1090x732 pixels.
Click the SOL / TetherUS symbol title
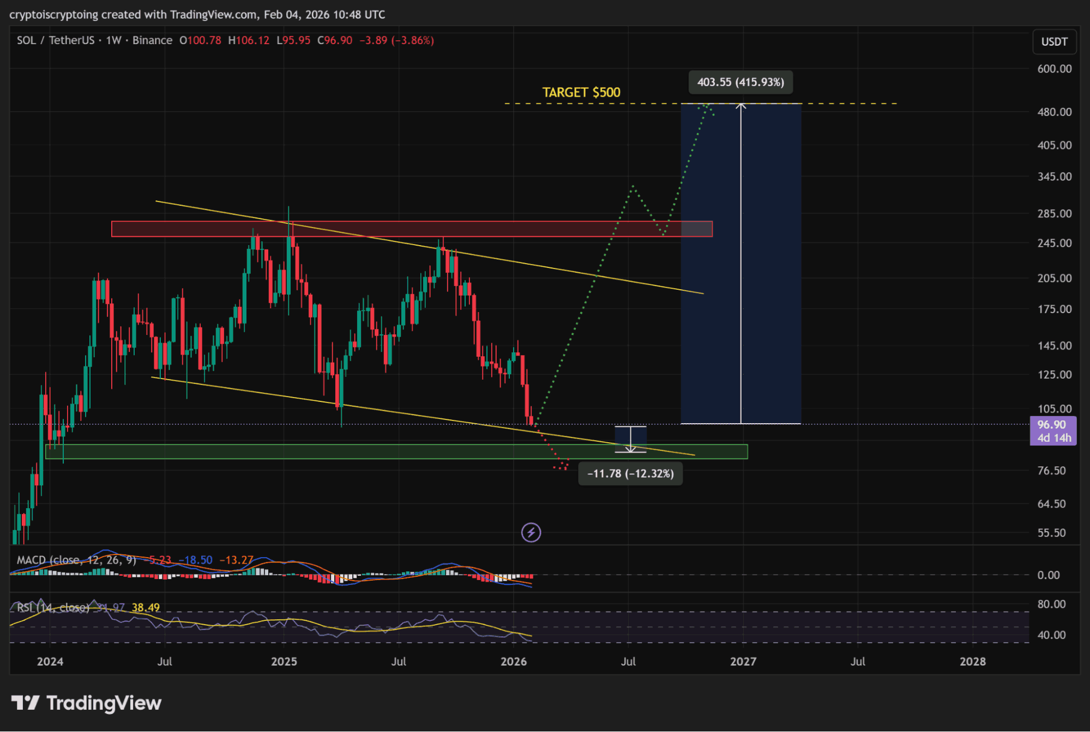point(55,40)
